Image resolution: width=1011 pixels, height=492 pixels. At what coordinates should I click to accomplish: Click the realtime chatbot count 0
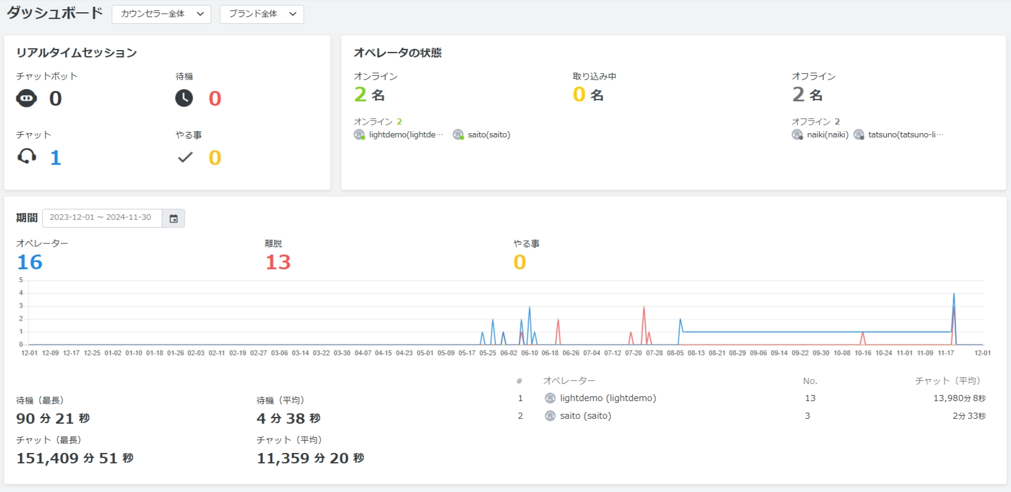click(x=56, y=98)
